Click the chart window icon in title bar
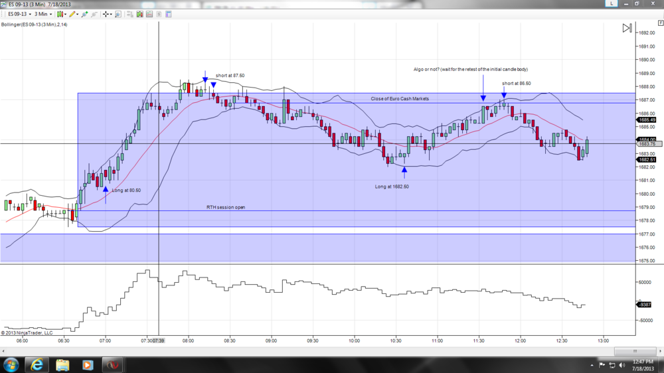 point(3,4)
